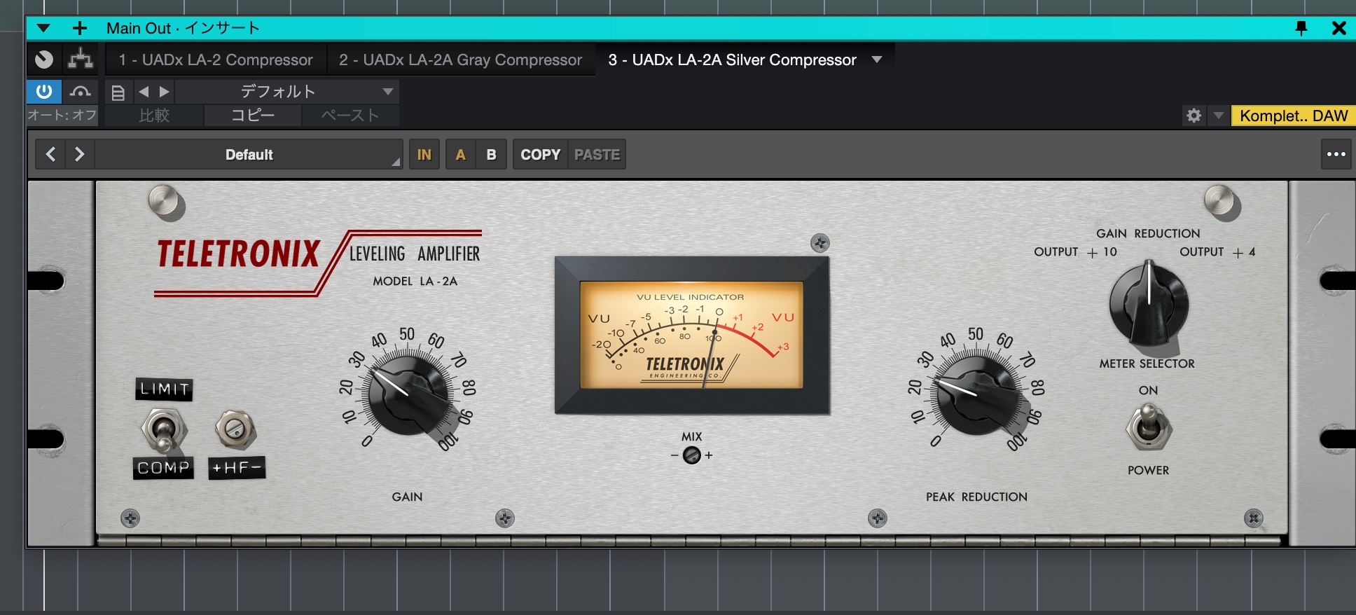Screen dimensions: 1356x615
Task: Click the VU level indicator meter
Action: pos(691,336)
